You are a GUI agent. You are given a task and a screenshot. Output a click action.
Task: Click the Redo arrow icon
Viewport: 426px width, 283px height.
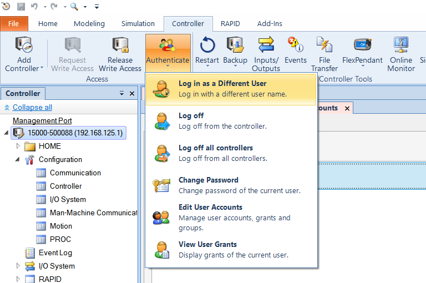[54, 6]
